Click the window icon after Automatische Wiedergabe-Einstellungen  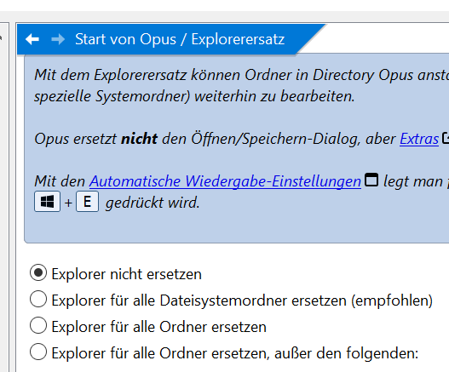(371, 180)
